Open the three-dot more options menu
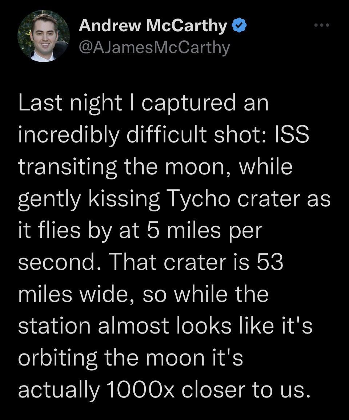 coord(322,25)
